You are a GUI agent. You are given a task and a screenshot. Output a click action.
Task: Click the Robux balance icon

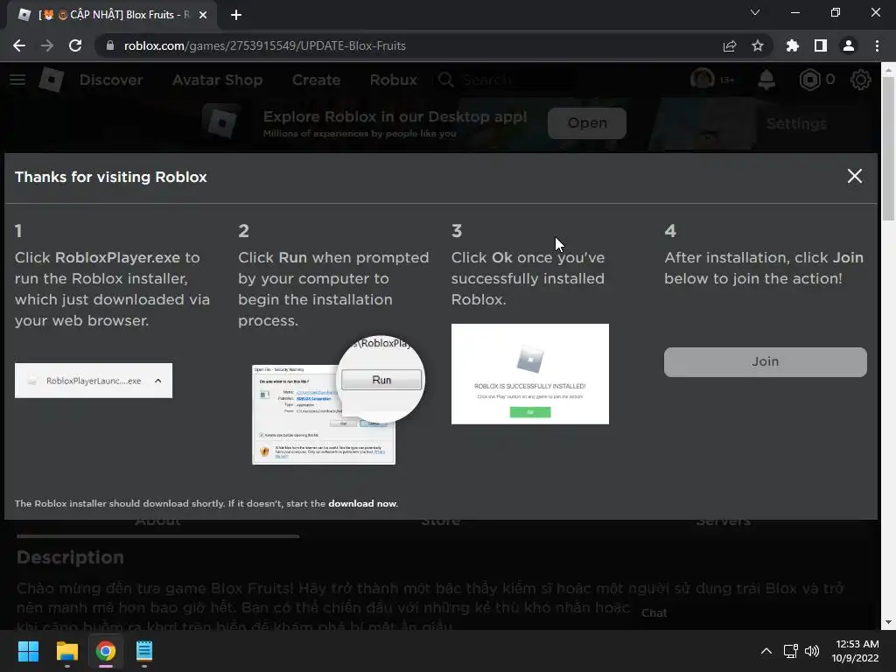(809, 80)
